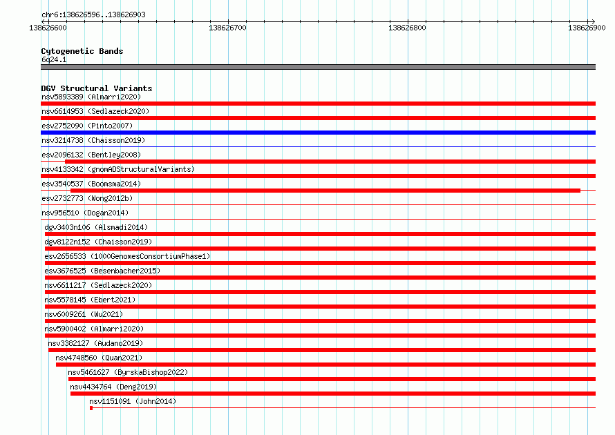Open variant nsv4748560 (Quan2021) label
The height and width of the screenshot is (435, 615).
tap(99, 358)
